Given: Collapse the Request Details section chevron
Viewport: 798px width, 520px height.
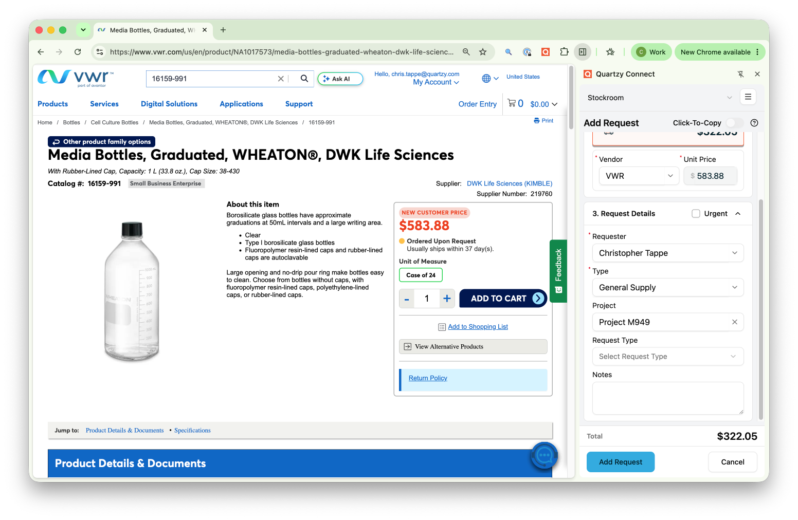Looking at the screenshot, I should click(738, 214).
